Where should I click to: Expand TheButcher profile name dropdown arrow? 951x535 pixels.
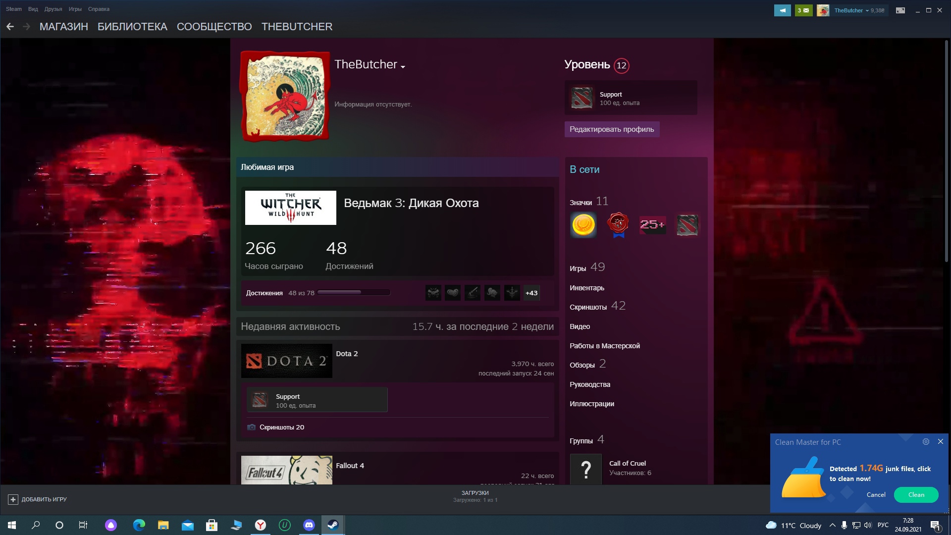point(403,67)
